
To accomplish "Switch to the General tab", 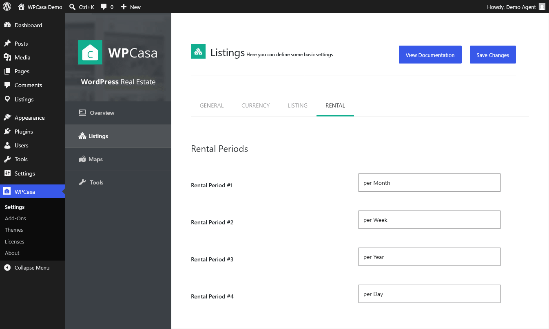I will tap(212, 105).
